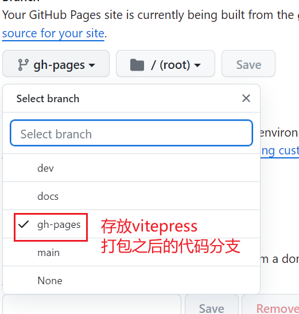This screenshot has width=299, height=314.
Task: Select the docs branch
Action: pyautogui.click(x=131, y=196)
